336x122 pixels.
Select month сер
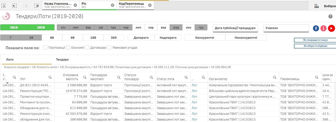pos(151,28)
